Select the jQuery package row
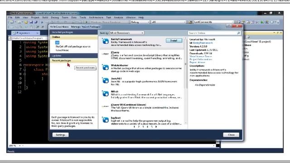290x163 pixels. coord(141,55)
